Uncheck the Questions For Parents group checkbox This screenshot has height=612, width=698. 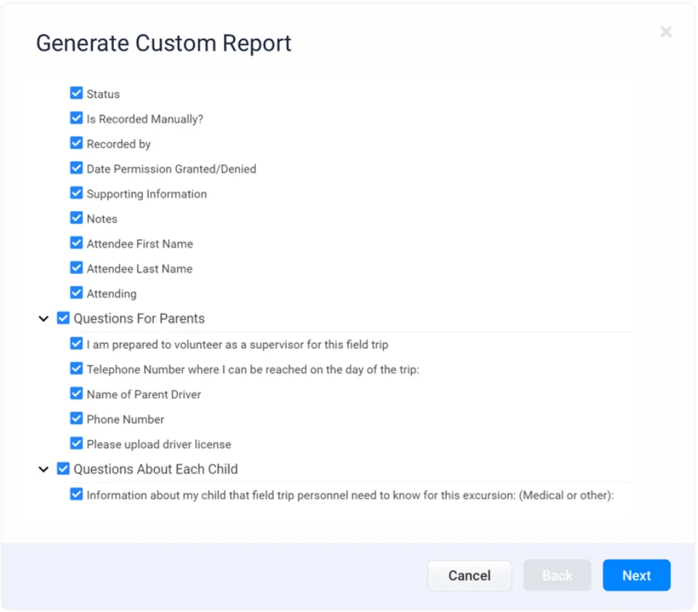tap(63, 318)
